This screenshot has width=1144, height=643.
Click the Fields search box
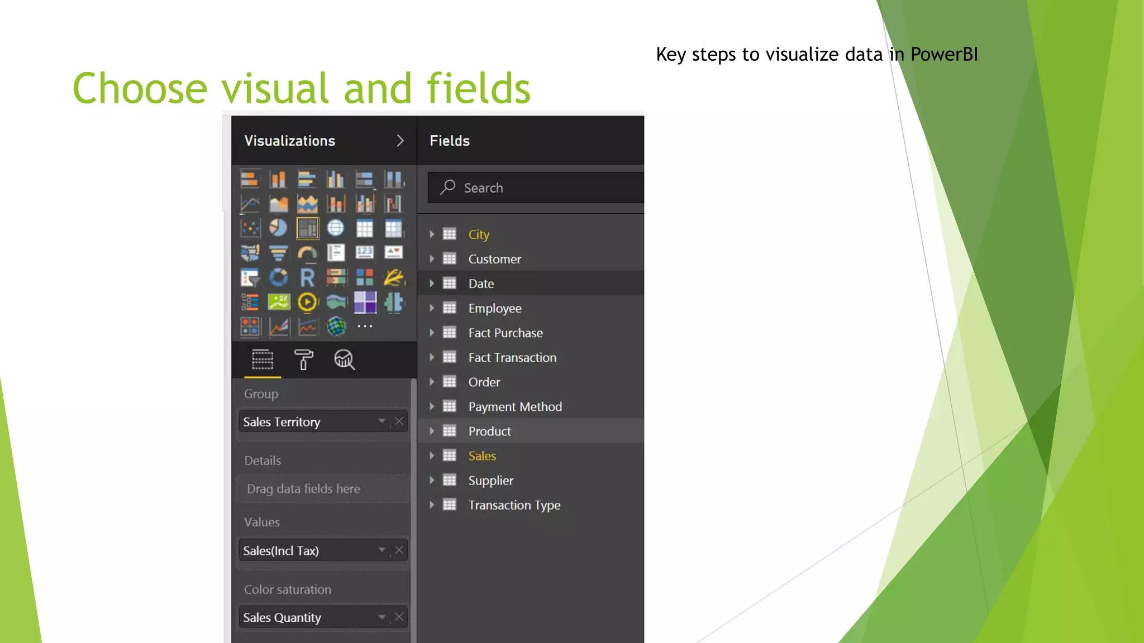tap(536, 188)
